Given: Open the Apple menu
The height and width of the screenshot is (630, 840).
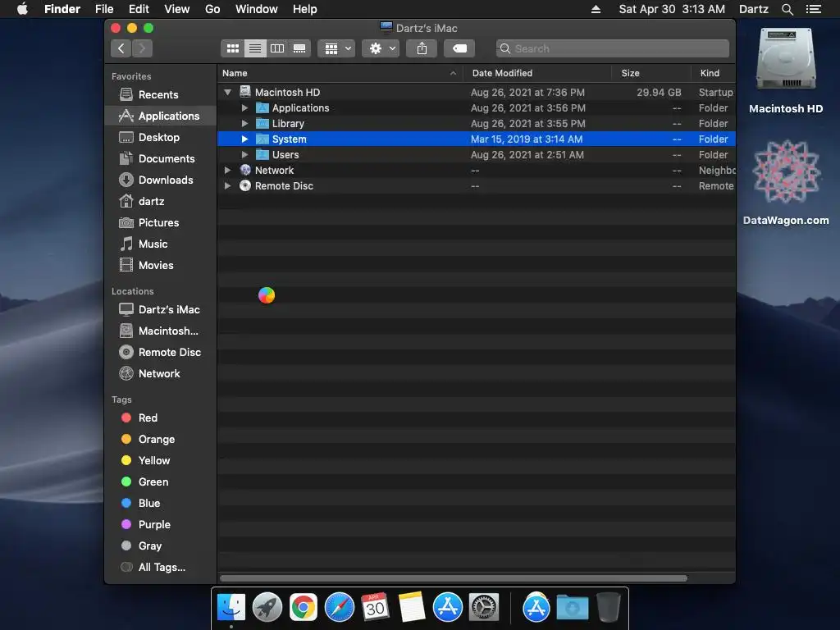Looking at the screenshot, I should pyautogui.click(x=22, y=9).
